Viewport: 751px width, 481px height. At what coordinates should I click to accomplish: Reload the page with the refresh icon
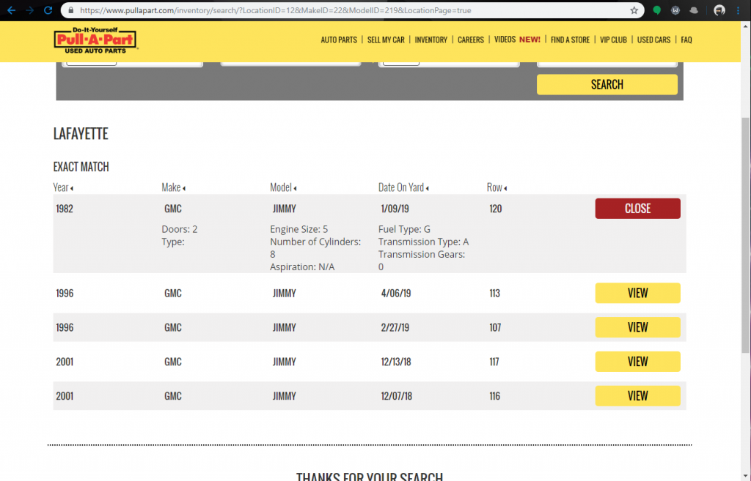click(x=48, y=10)
